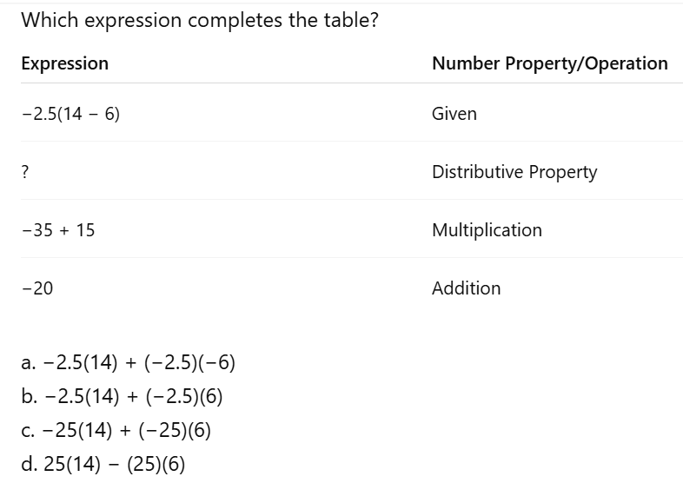The image size is (683, 483).
Task: Click the −35 + 15 expression cell
Action: (58, 230)
